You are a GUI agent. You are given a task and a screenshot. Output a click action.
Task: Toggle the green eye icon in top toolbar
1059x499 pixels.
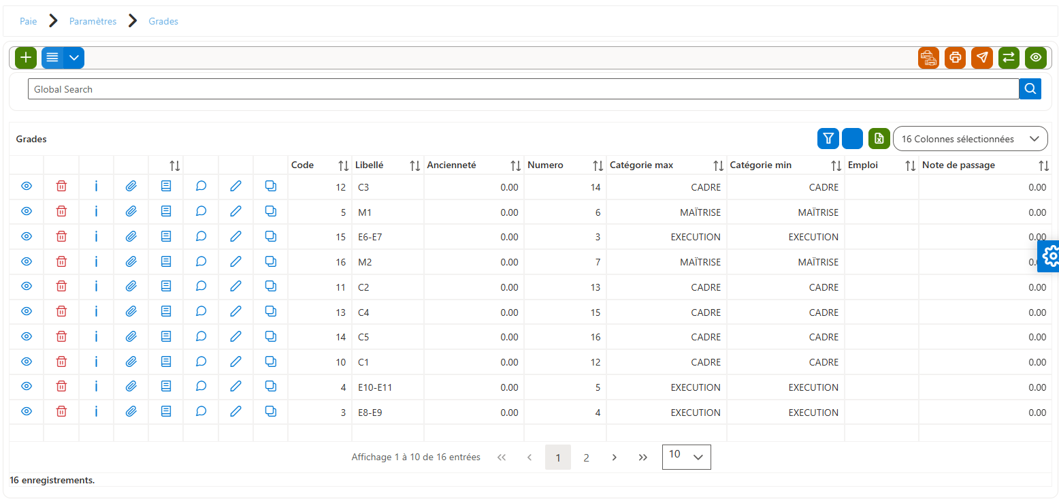tap(1035, 58)
